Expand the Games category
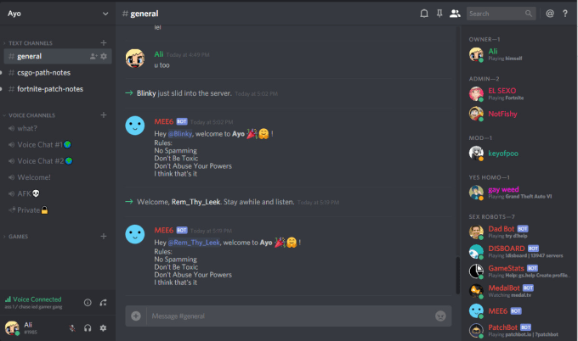The height and width of the screenshot is (341, 578). click(x=18, y=237)
